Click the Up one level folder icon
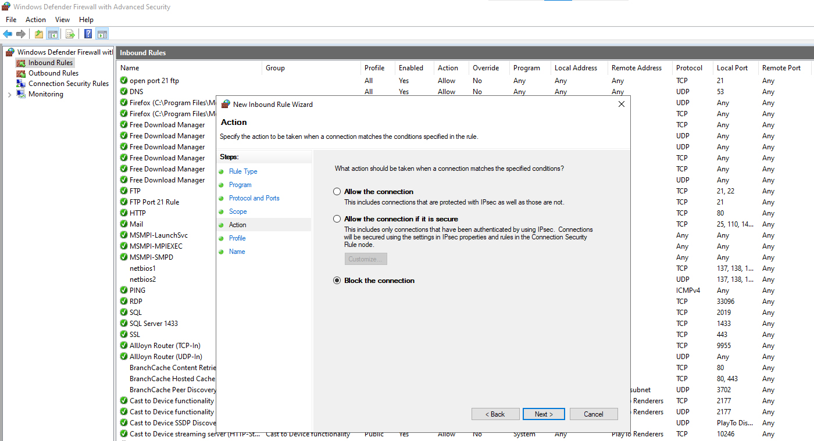Image resolution: width=814 pixels, height=441 pixels. [x=39, y=34]
